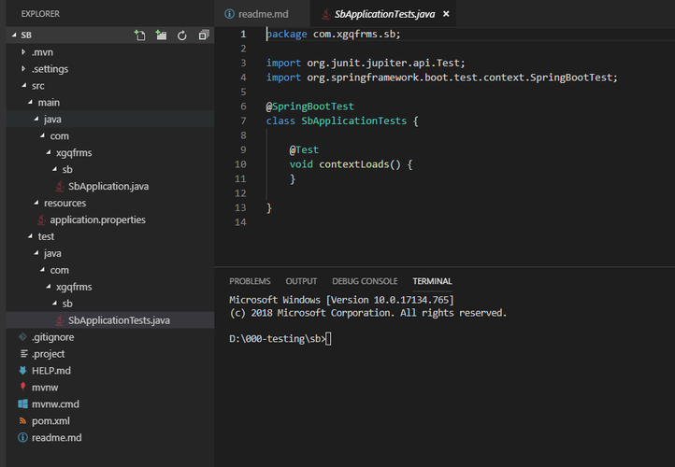Open the Output panel tab
675x467 pixels.
[x=301, y=281]
